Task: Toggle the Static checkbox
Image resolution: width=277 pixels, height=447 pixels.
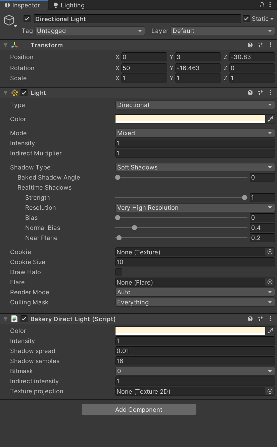Action: click(246, 18)
